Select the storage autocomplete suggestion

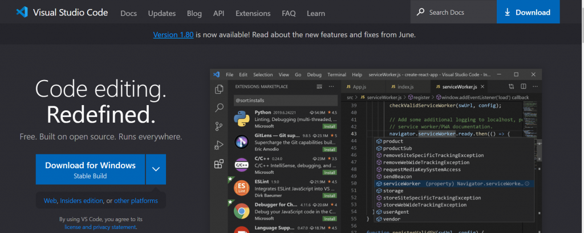(x=454, y=191)
